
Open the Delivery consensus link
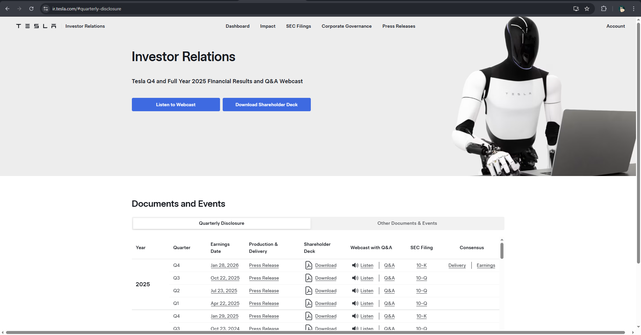[457, 265]
